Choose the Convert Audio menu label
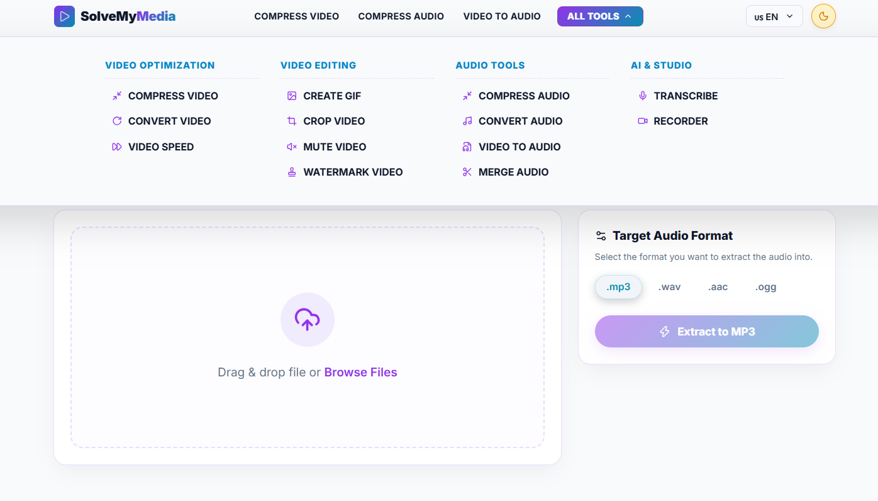 [x=521, y=121]
